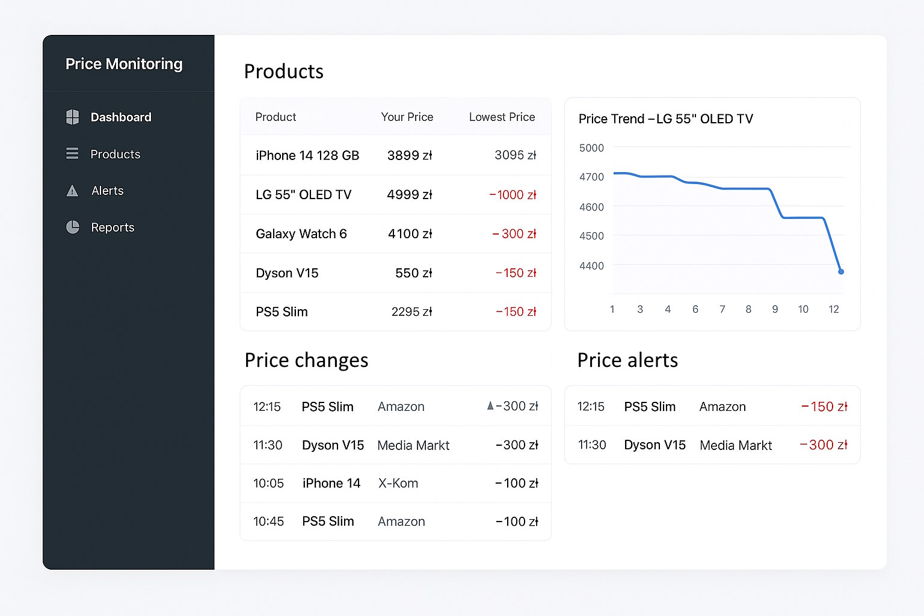The image size is (924, 616).
Task: Click the blue endpoint dot on the trend chart
Action: pyautogui.click(x=841, y=272)
